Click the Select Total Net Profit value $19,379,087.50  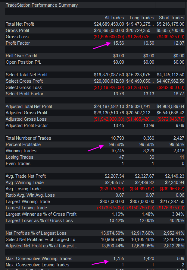coord(109,75)
